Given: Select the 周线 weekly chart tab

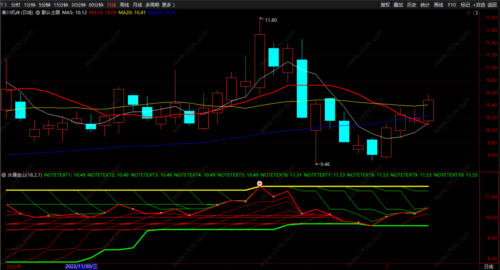Looking at the screenshot, I should (124, 5).
